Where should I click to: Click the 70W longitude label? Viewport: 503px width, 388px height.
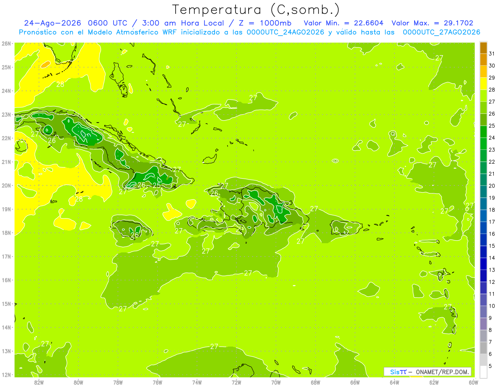(276, 382)
